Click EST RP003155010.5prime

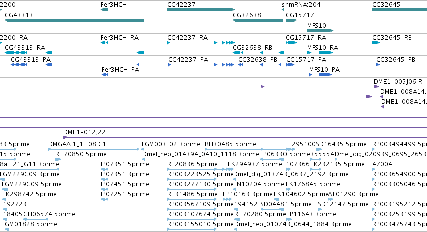click(192, 230)
